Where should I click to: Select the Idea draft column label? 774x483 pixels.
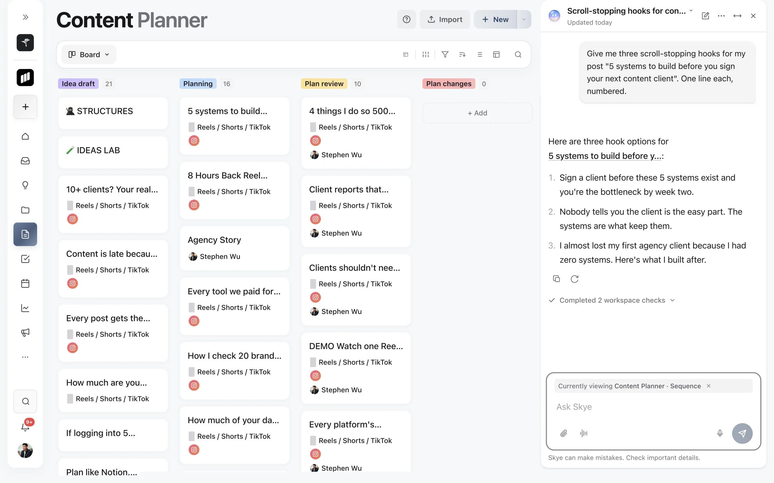click(x=78, y=84)
